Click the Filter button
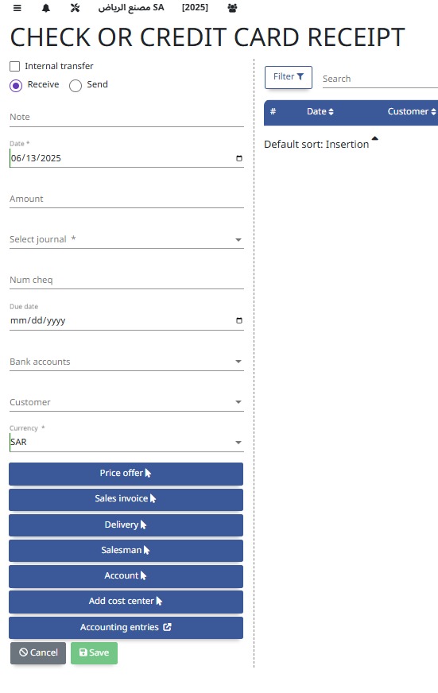 [289, 77]
